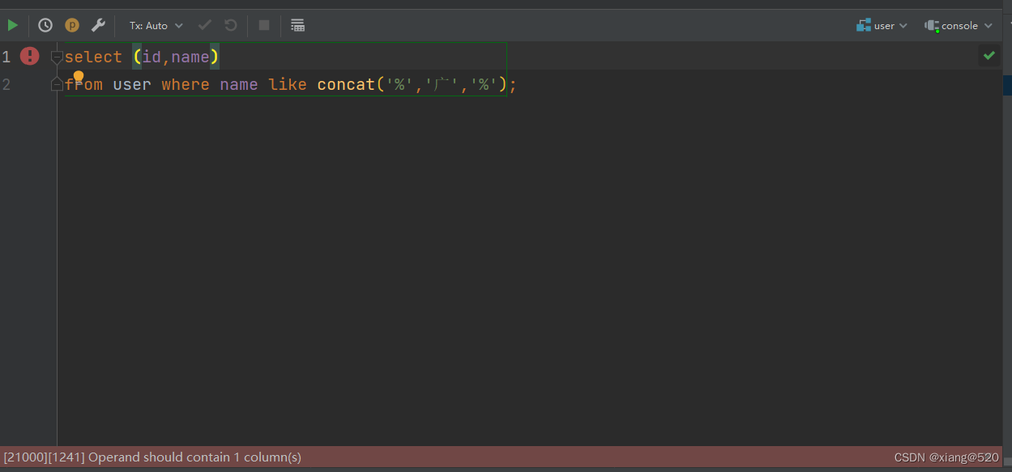Image resolution: width=1012 pixels, height=472 pixels.
Task: Click the 'name' column inside the parentheses
Action: pyautogui.click(x=190, y=57)
